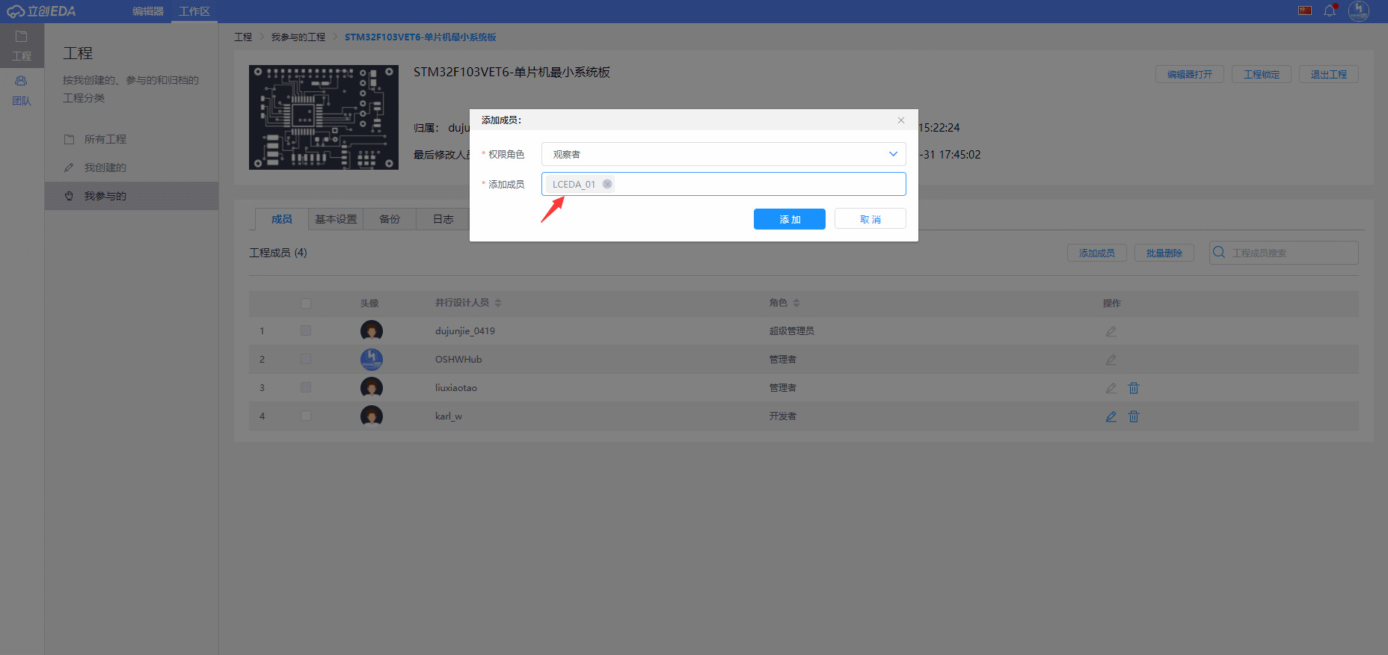Image resolution: width=1388 pixels, height=655 pixels.
Task: Check the karl_w row checkbox
Action: (306, 416)
